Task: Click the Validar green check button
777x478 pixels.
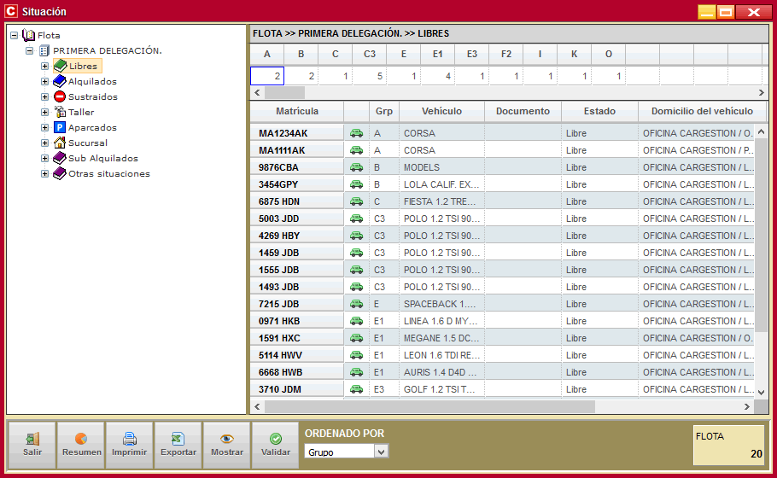Action: point(275,445)
